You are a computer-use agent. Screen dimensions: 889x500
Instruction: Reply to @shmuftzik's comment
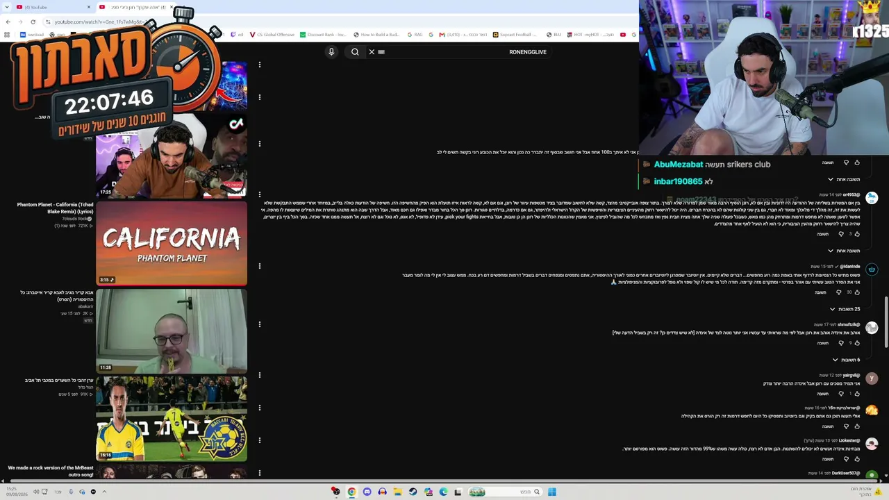click(823, 343)
